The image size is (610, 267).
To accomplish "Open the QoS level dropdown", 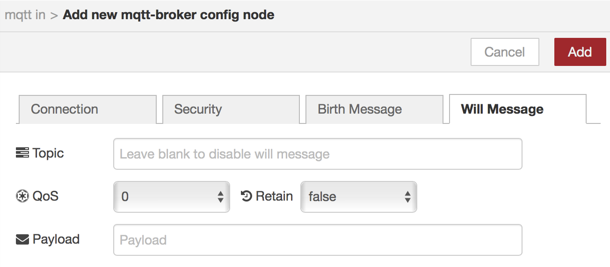I will pos(171,196).
